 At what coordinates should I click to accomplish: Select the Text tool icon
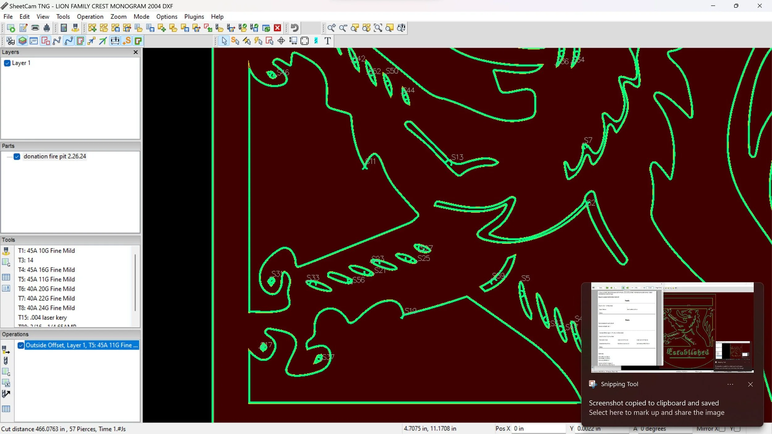(327, 41)
